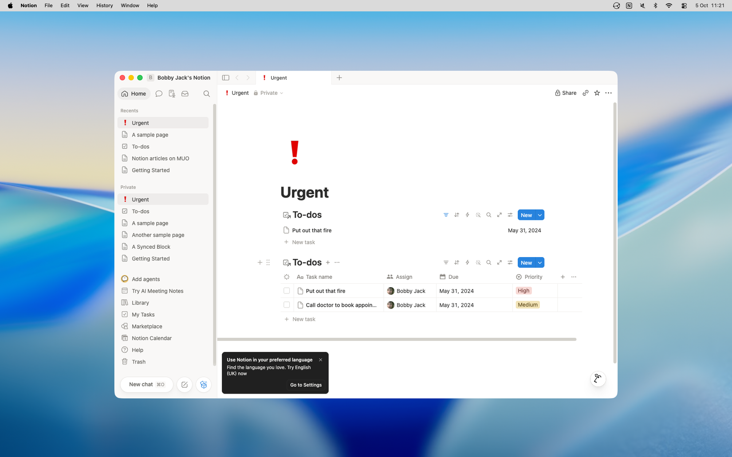Open the Inbox icon in sidebar header

185,94
